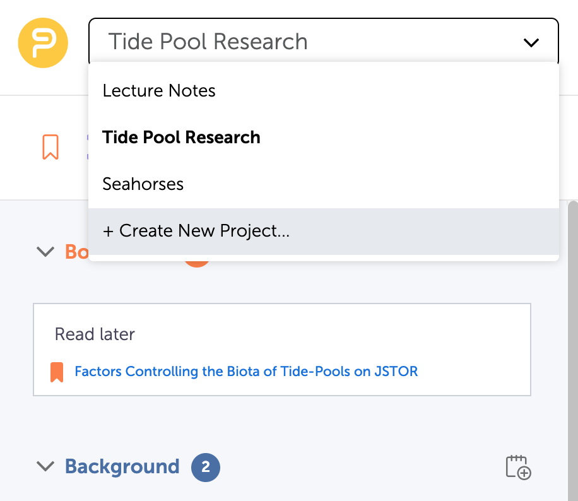Click the Tide Pool Research project selector box
Image resolution: width=578 pixels, height=501 pixels.
(x=324, y=41)
